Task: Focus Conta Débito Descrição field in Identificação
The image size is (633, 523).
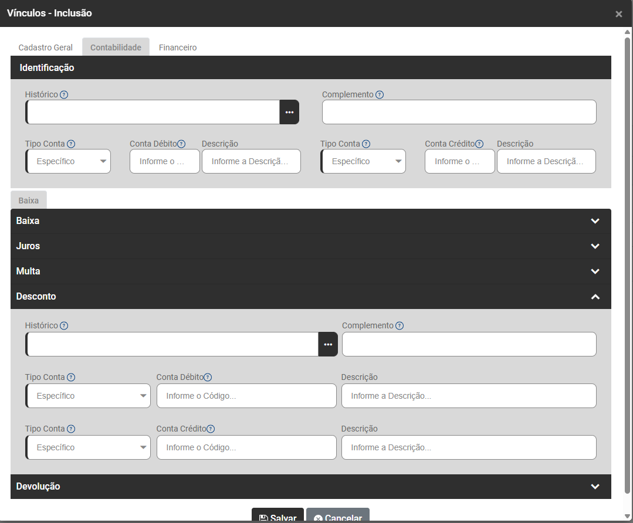Action: 251,161
